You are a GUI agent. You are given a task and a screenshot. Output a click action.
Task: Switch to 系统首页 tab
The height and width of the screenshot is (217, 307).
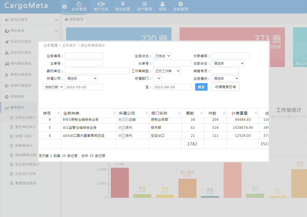point(74,19)
